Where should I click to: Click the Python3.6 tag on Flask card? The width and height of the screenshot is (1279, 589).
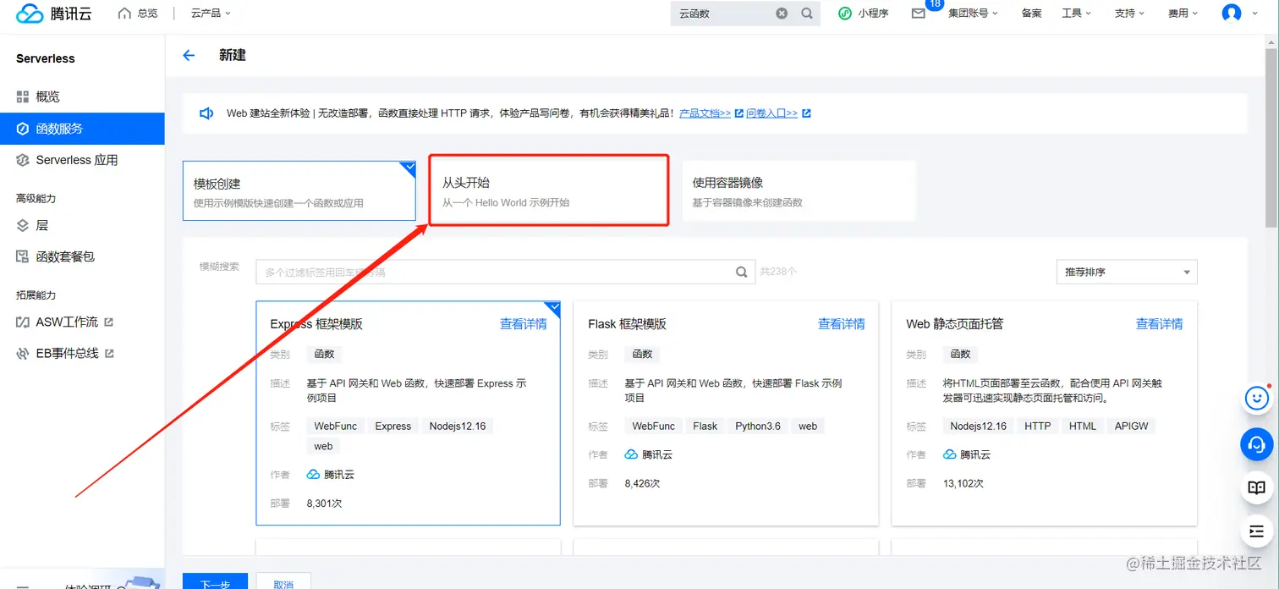click(758, 427)
